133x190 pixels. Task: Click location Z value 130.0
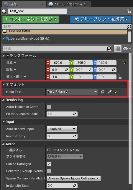click(106, 63)
